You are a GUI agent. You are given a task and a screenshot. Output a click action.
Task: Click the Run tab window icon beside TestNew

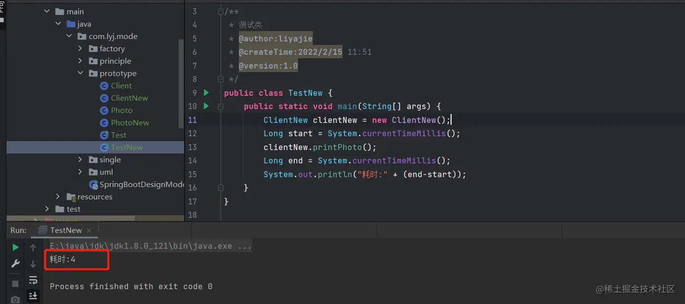coord(43,230)
